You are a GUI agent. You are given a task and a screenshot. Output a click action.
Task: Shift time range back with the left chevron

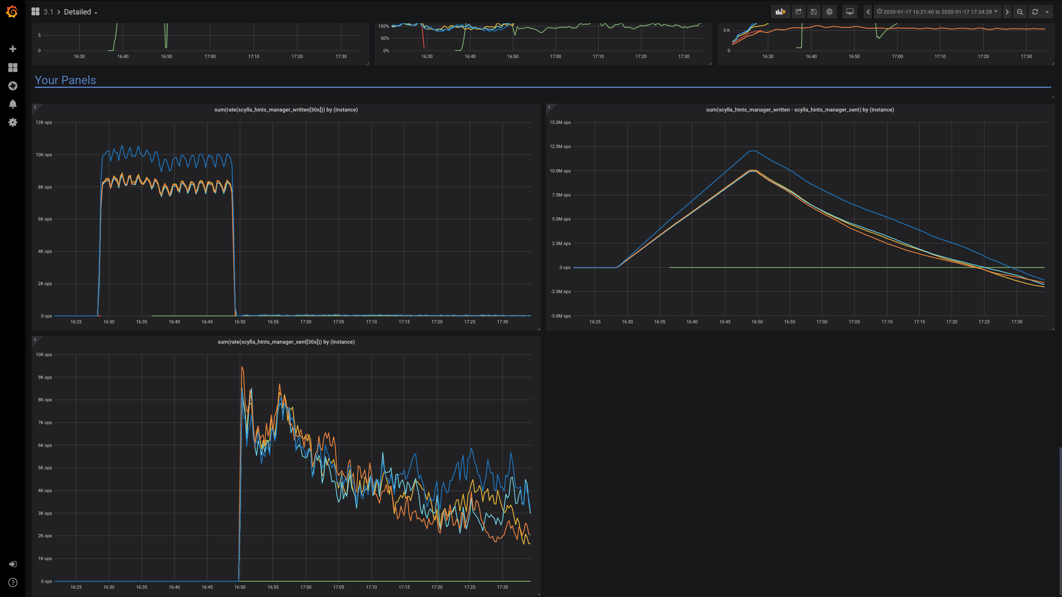click(867, 12)
